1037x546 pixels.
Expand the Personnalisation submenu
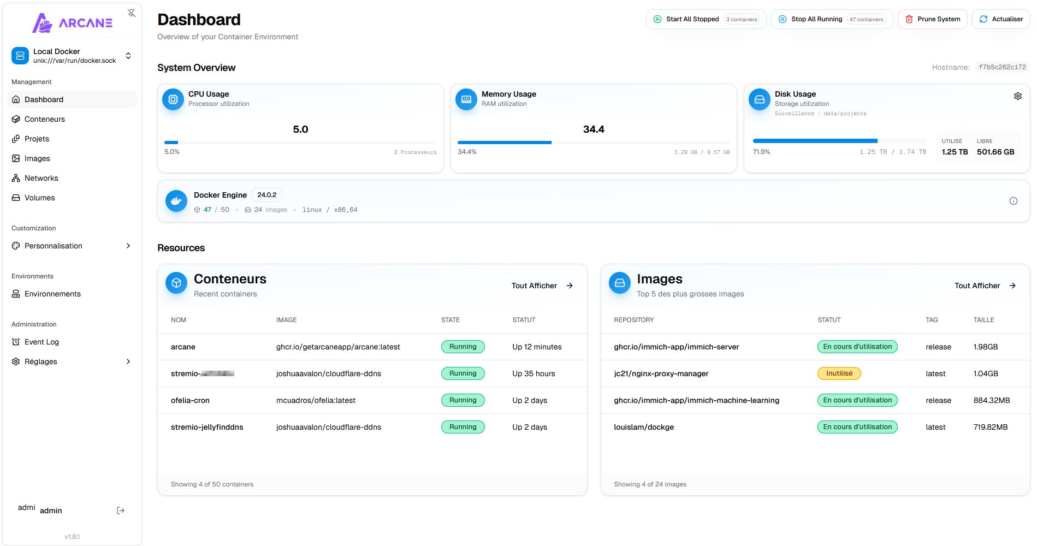coord(128,246)
